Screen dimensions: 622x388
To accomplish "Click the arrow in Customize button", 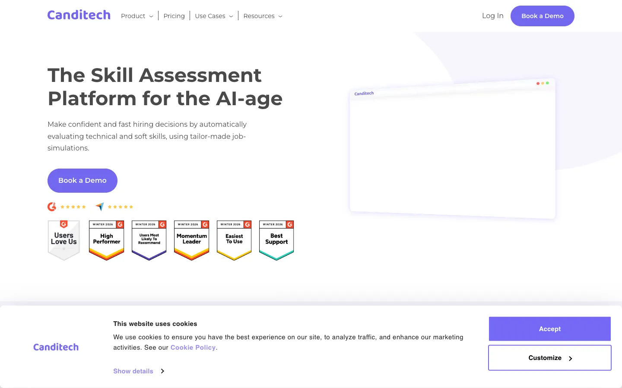I will pos(570,358).
